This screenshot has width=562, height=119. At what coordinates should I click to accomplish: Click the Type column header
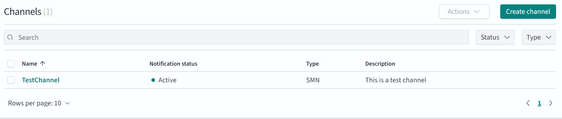pyautogui.click(x=312, y=64)
